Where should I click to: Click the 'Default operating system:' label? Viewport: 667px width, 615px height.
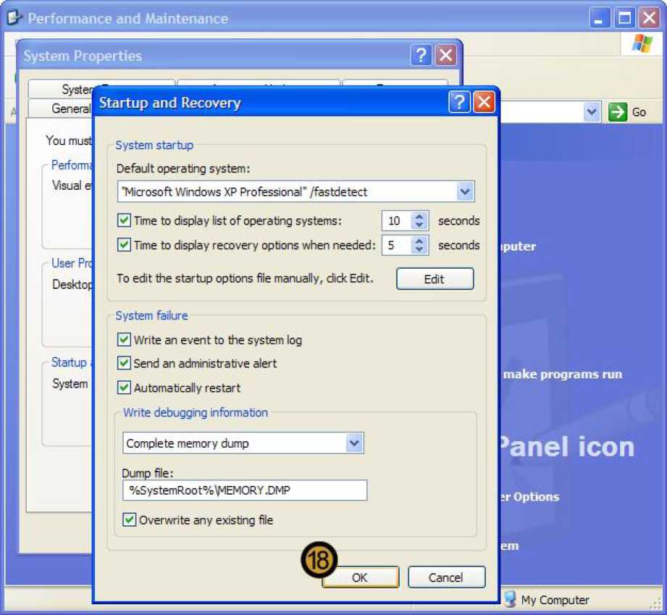[183, 169]
